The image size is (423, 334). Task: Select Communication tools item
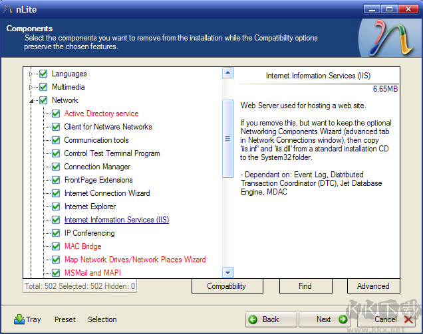[x=96, y=140]
